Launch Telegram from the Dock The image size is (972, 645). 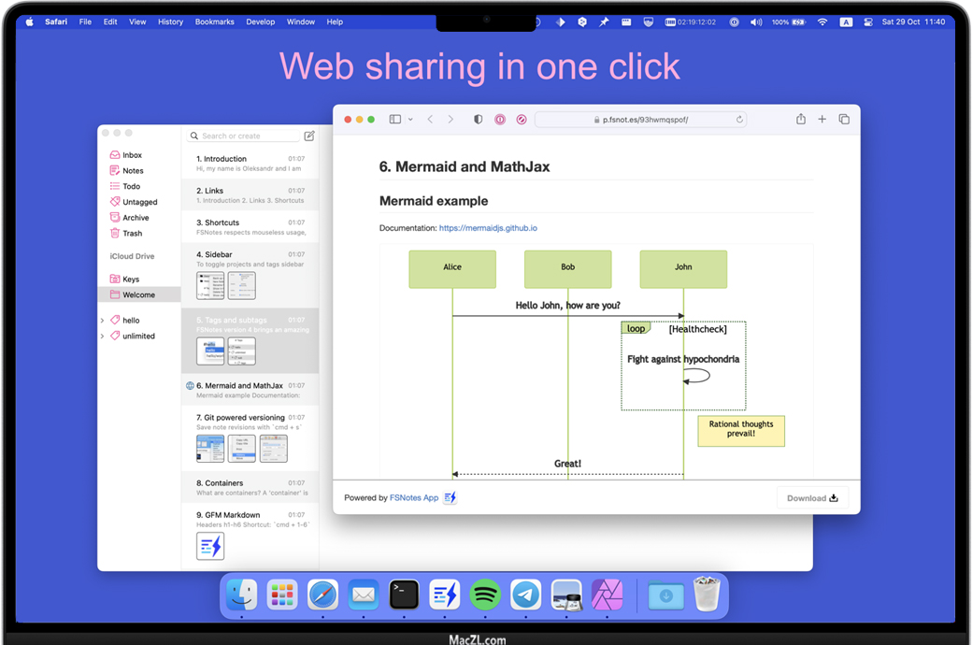(x=526, y=595)
